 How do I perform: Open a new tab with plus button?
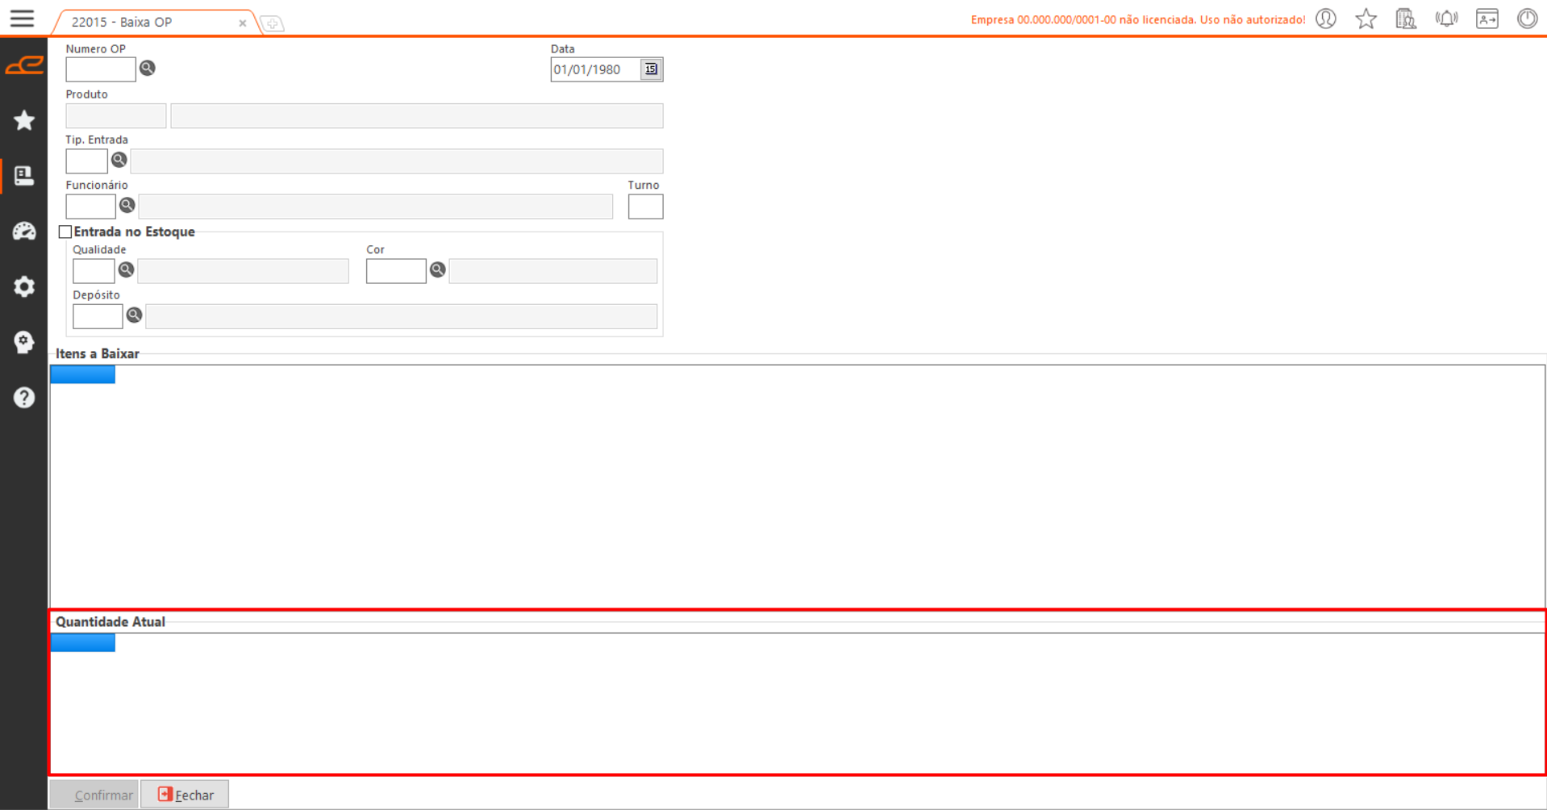[x=273, y=23]
